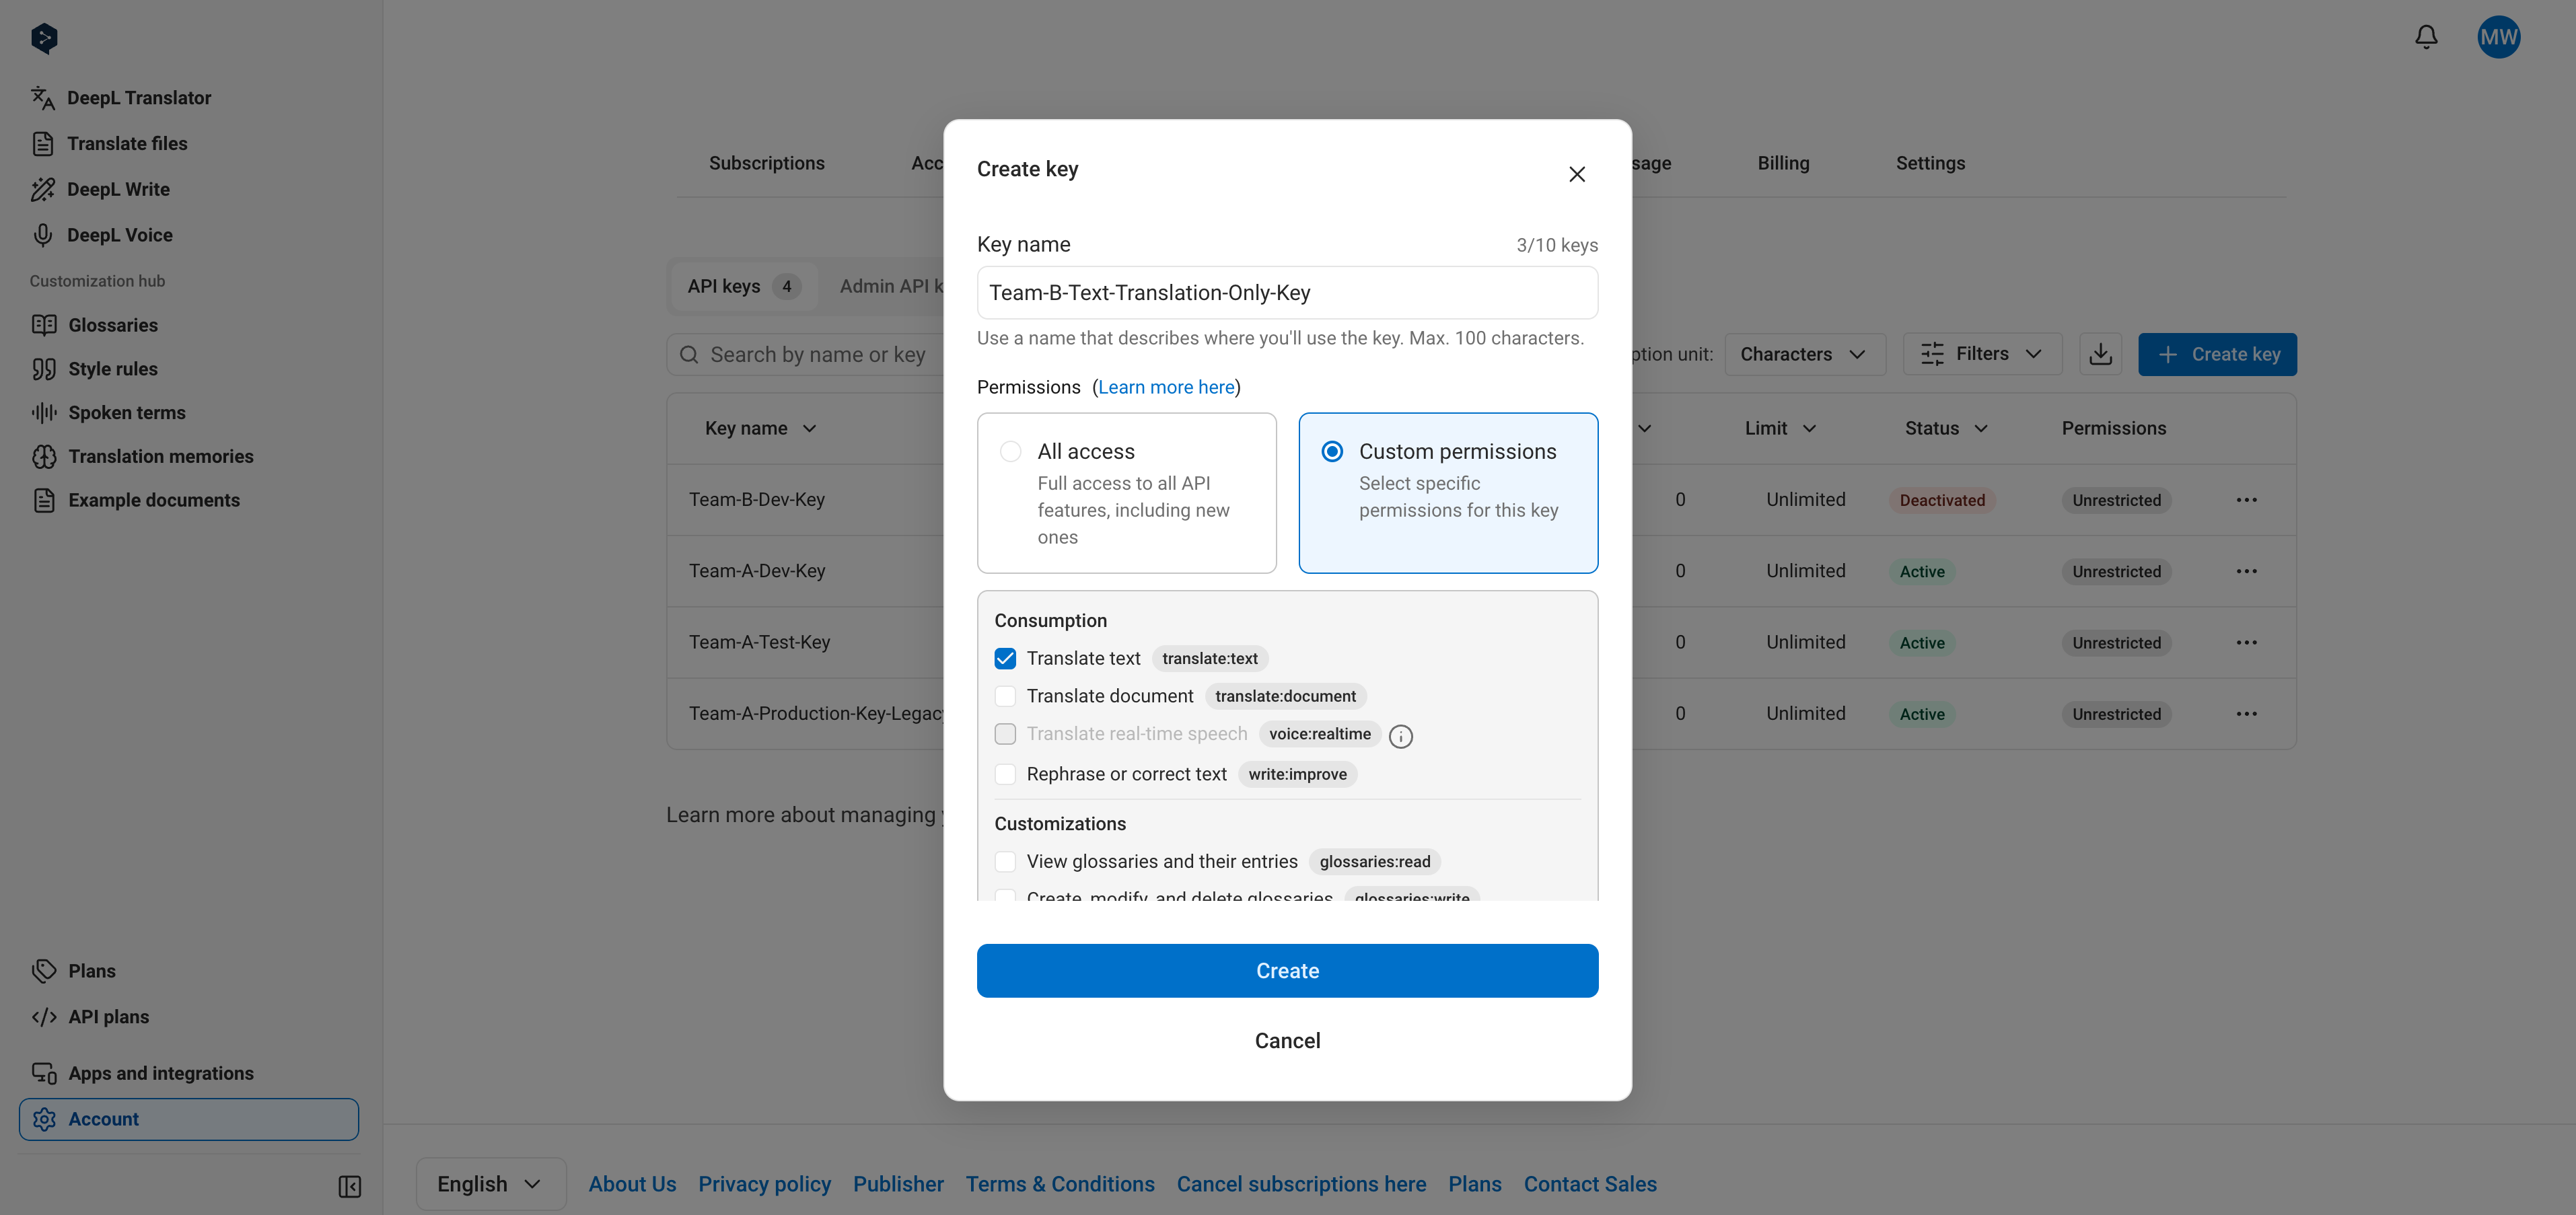Viewport: 2576px width, 1215px height.
Task: Check Translate document permission
Action: click(x=1005, y=696)
